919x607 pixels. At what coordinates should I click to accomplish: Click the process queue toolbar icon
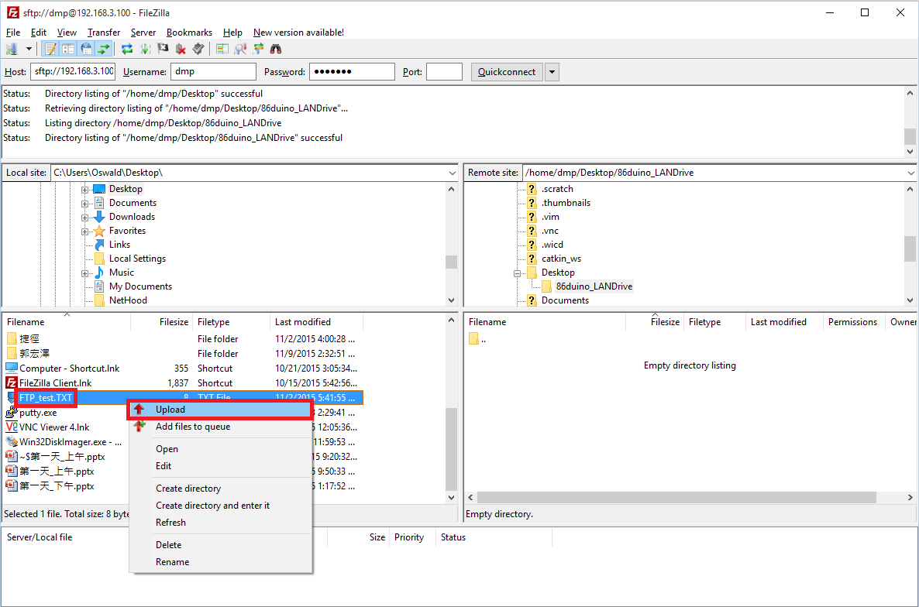pyautogui.click(x=145, y=50)
